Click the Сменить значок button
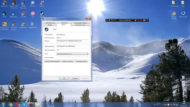The height and width of the screenshot is (107, 190). pyautogui.click(x=68, y=61)
